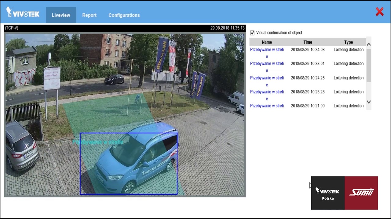391x219 pixels.
Task: Click the VIVOTEK logo in header
Action: point(23,13)
